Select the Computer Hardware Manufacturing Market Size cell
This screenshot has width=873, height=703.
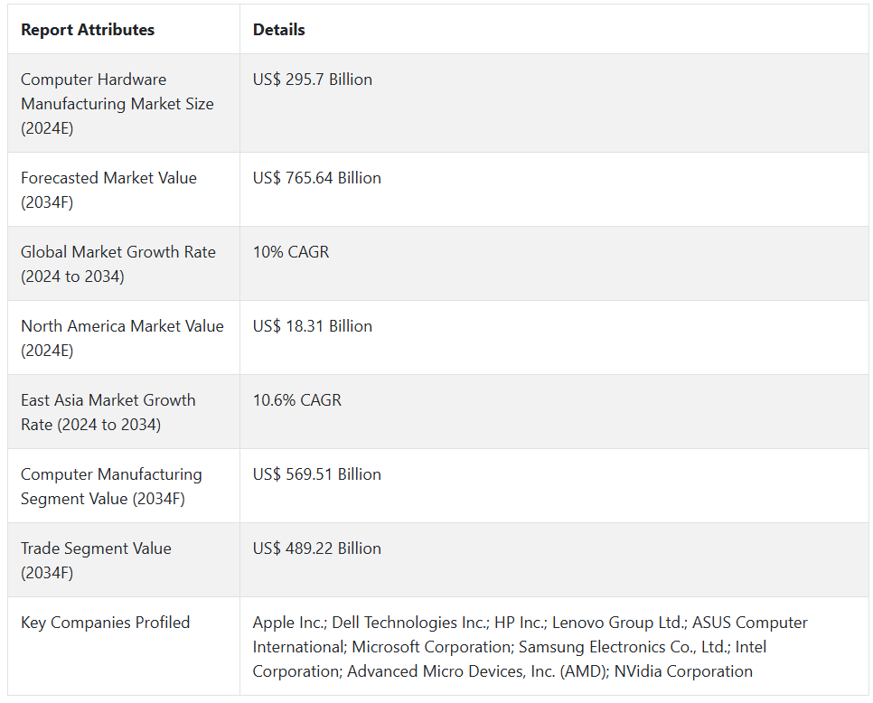click(124, 104)
